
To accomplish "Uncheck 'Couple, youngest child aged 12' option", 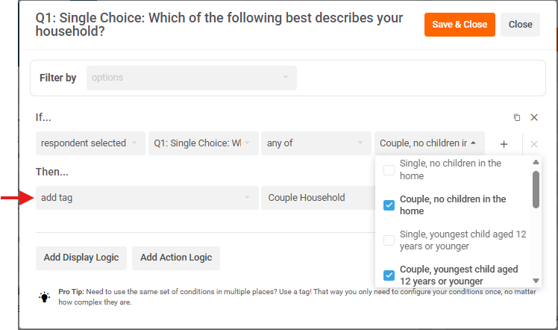I will 389,275.
